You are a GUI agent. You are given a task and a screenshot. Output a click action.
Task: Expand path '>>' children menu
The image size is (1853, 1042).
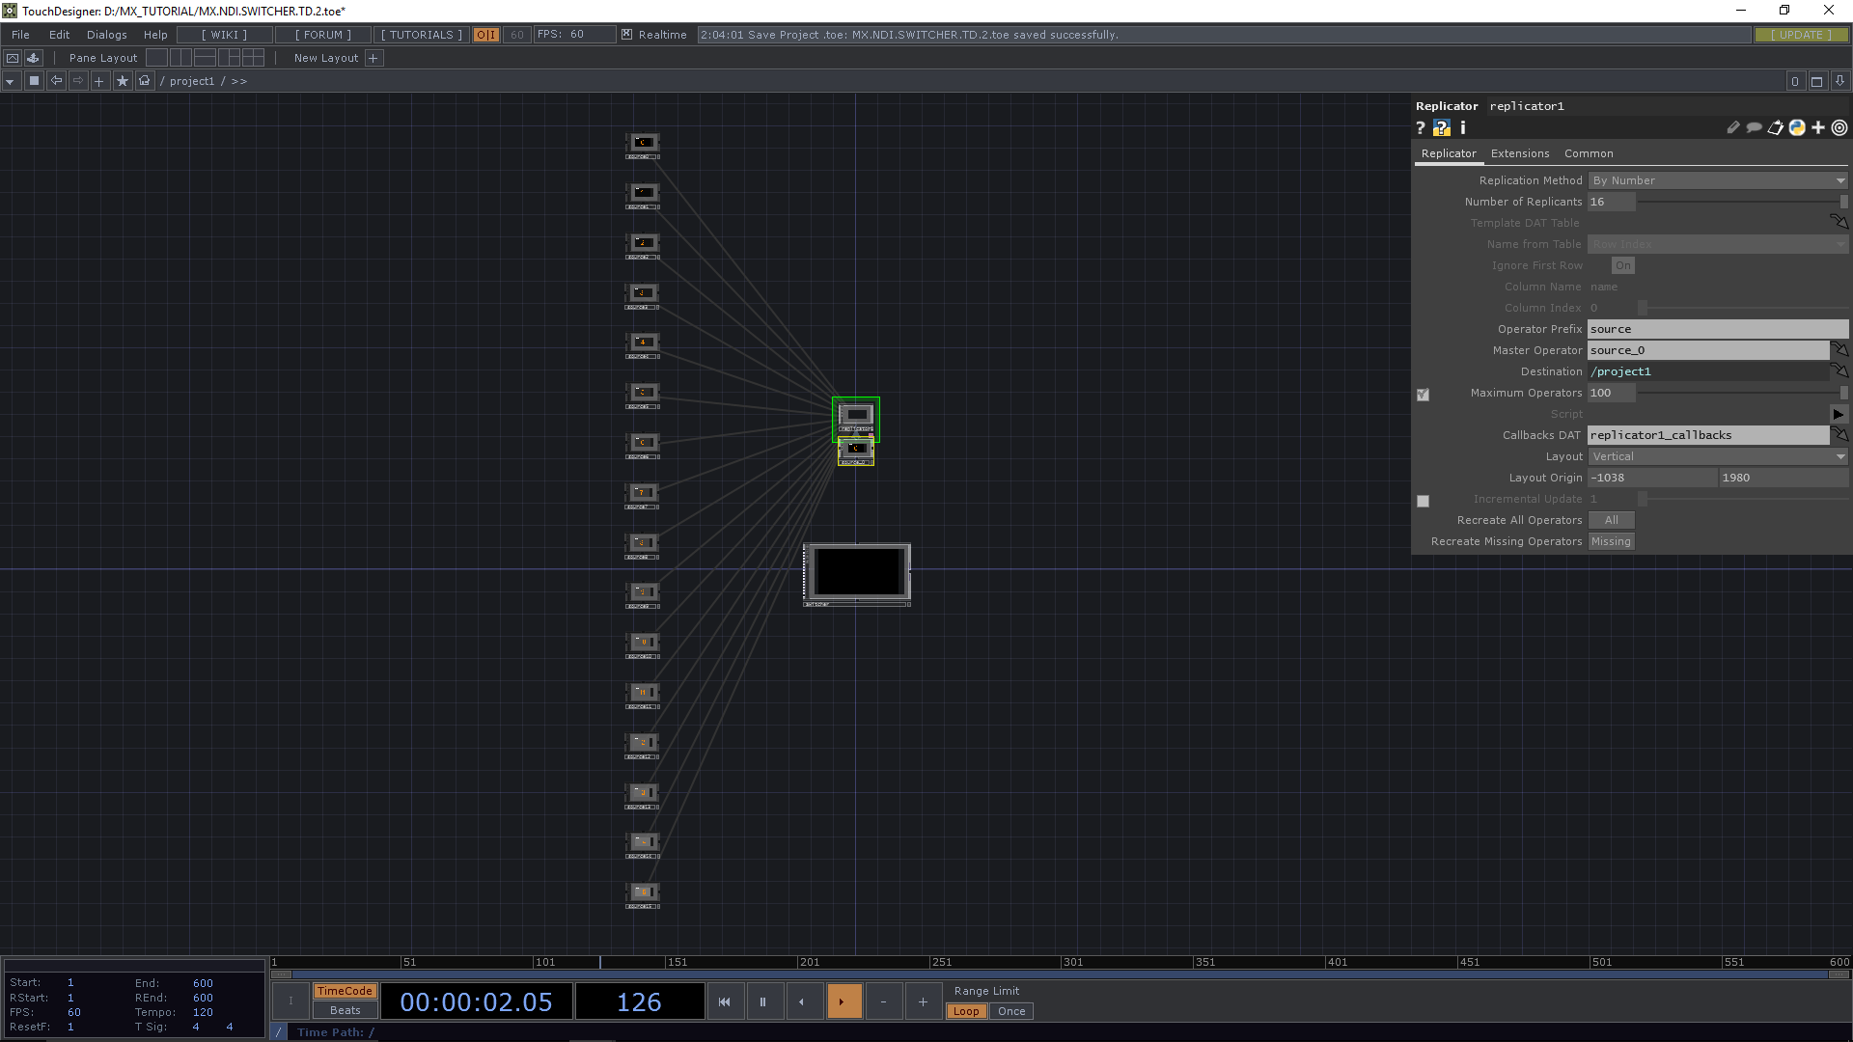click(x=238, y=81)
